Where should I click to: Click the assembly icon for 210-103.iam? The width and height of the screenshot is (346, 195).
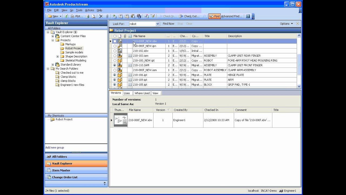(x=120, y=56)
